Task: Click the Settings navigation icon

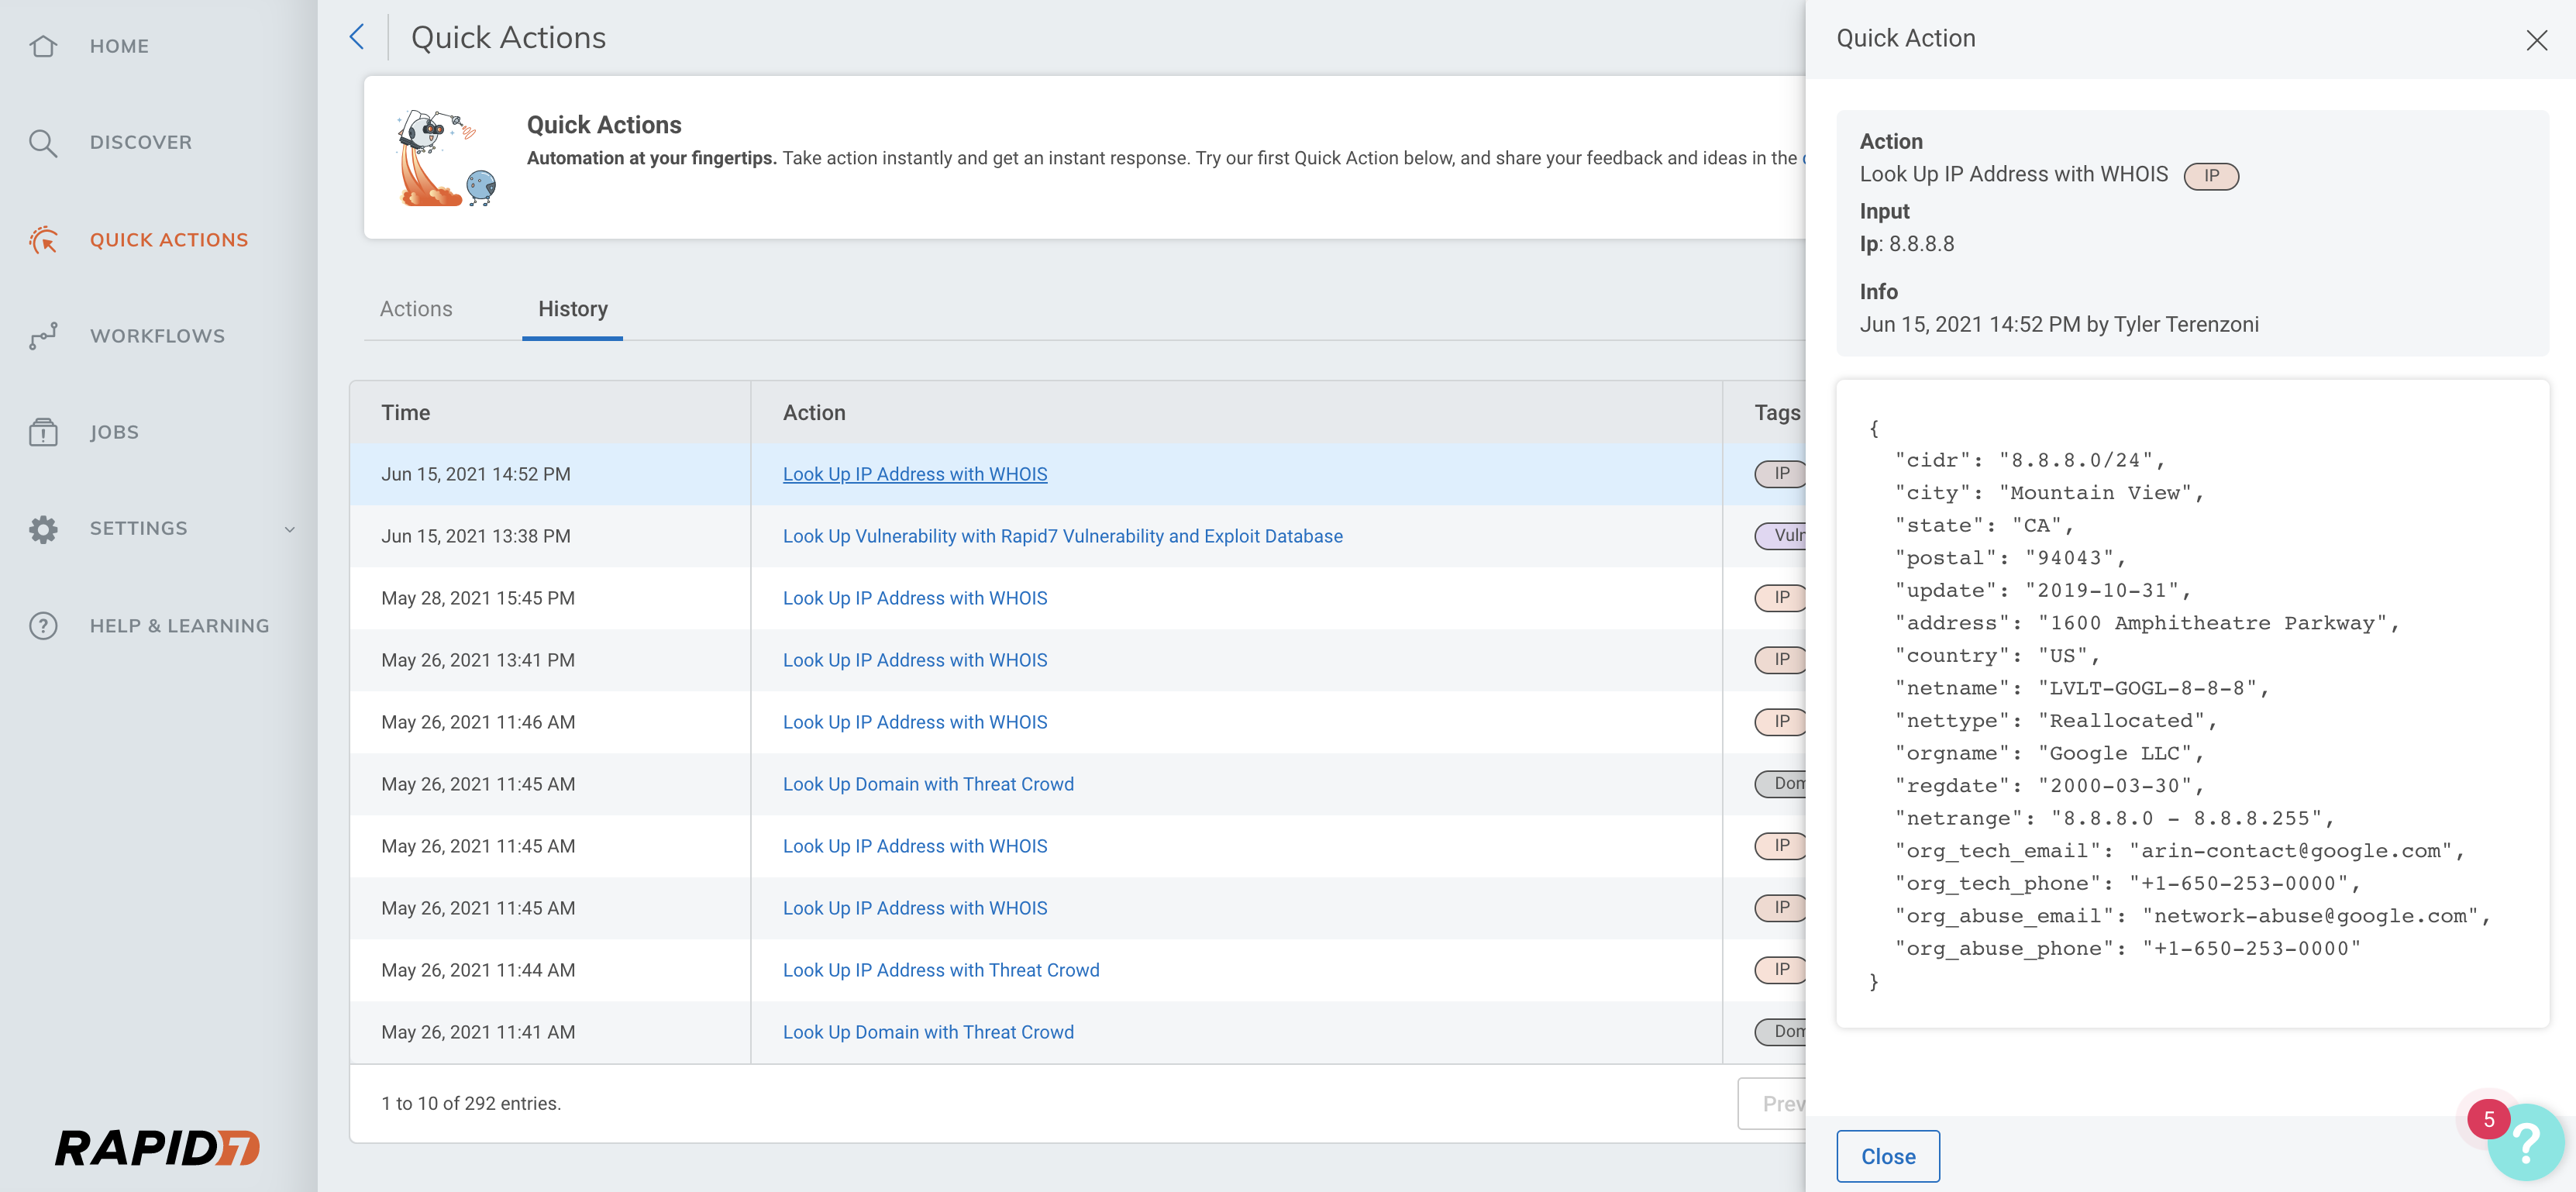Action: coord(44,527)
